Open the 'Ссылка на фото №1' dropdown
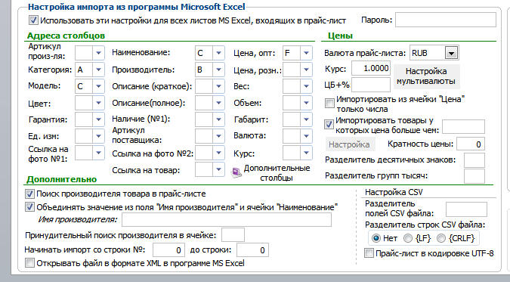The width and height of the screenshot is (510, 282). 98,153
